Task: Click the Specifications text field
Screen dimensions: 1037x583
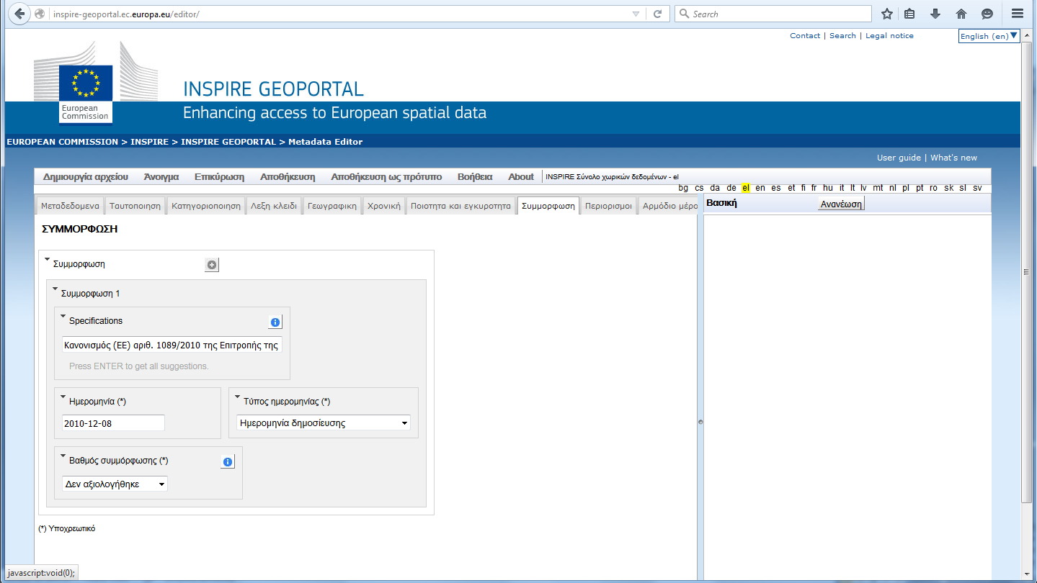Action: (172, 345)
